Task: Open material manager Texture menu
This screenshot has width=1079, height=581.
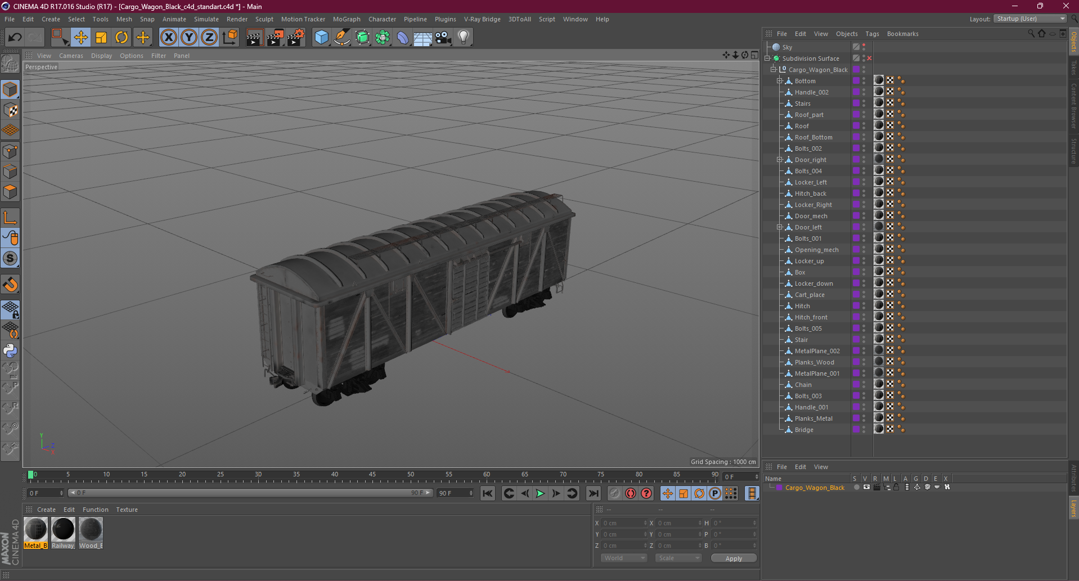Action: (127, 510)
